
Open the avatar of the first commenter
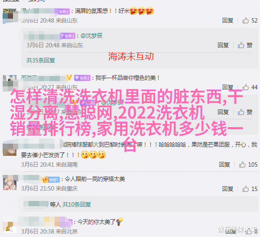[x=10, y=16]
